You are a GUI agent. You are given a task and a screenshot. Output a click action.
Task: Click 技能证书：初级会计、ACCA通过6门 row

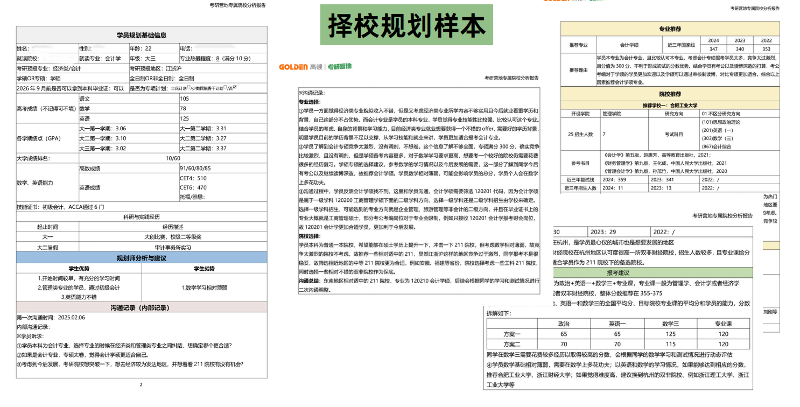click(x=142, y=207)
